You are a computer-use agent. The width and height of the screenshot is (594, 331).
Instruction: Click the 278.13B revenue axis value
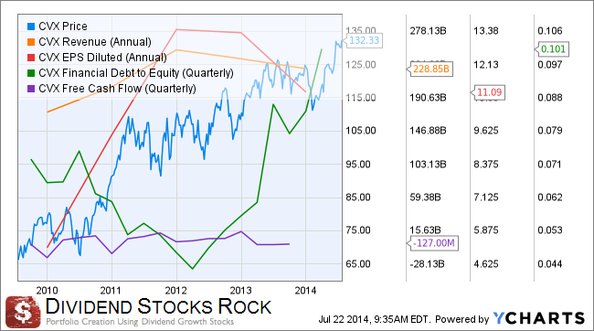[x=428, y=31]
